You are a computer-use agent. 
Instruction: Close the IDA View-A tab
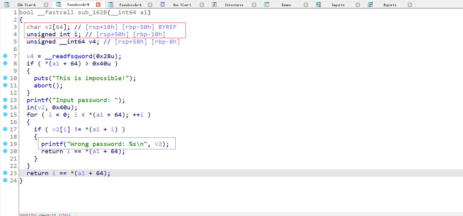point(46,5)
